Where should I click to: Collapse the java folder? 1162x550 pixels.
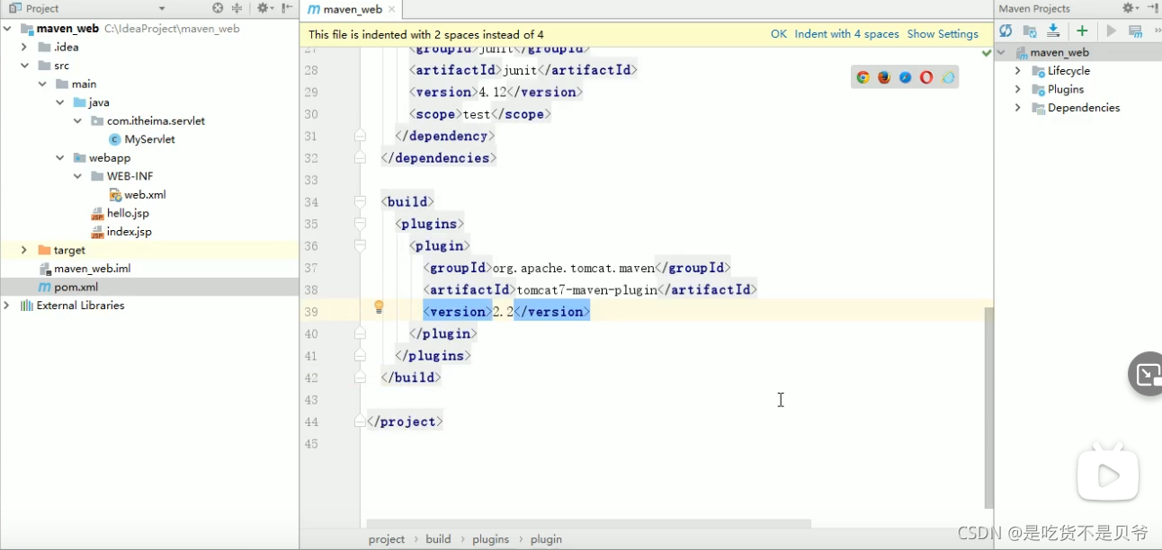coord(60,102)
